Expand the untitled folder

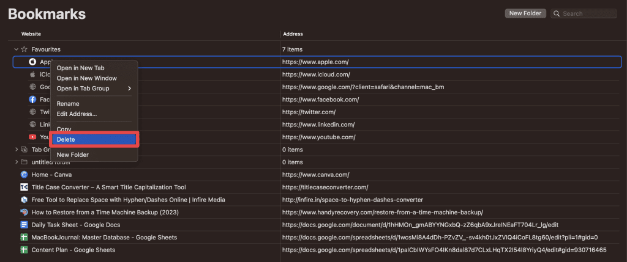click(x=17, y=162)
